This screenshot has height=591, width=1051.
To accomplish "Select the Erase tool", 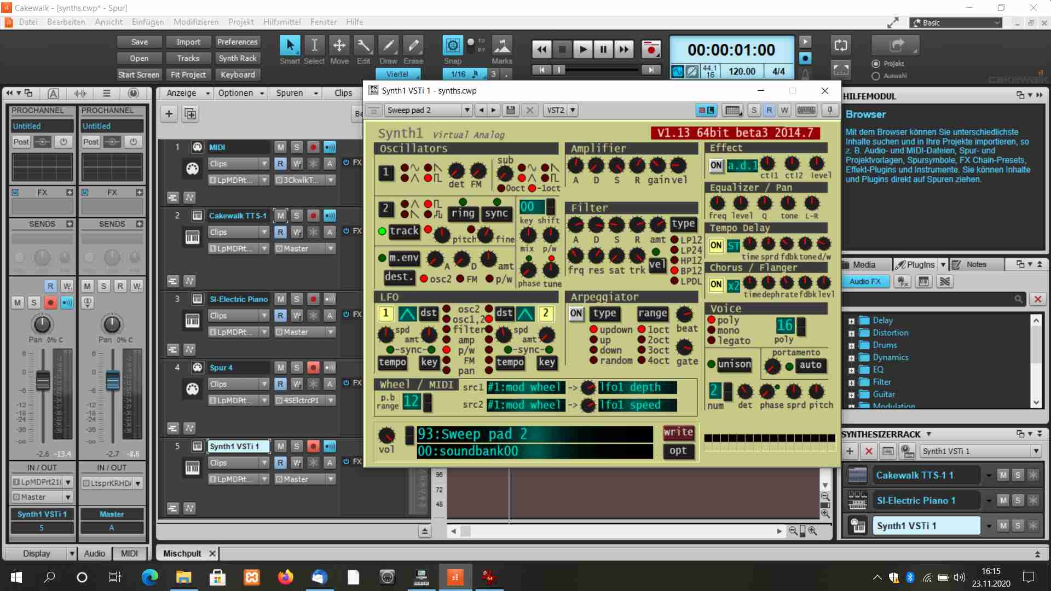I will [413, 46].
